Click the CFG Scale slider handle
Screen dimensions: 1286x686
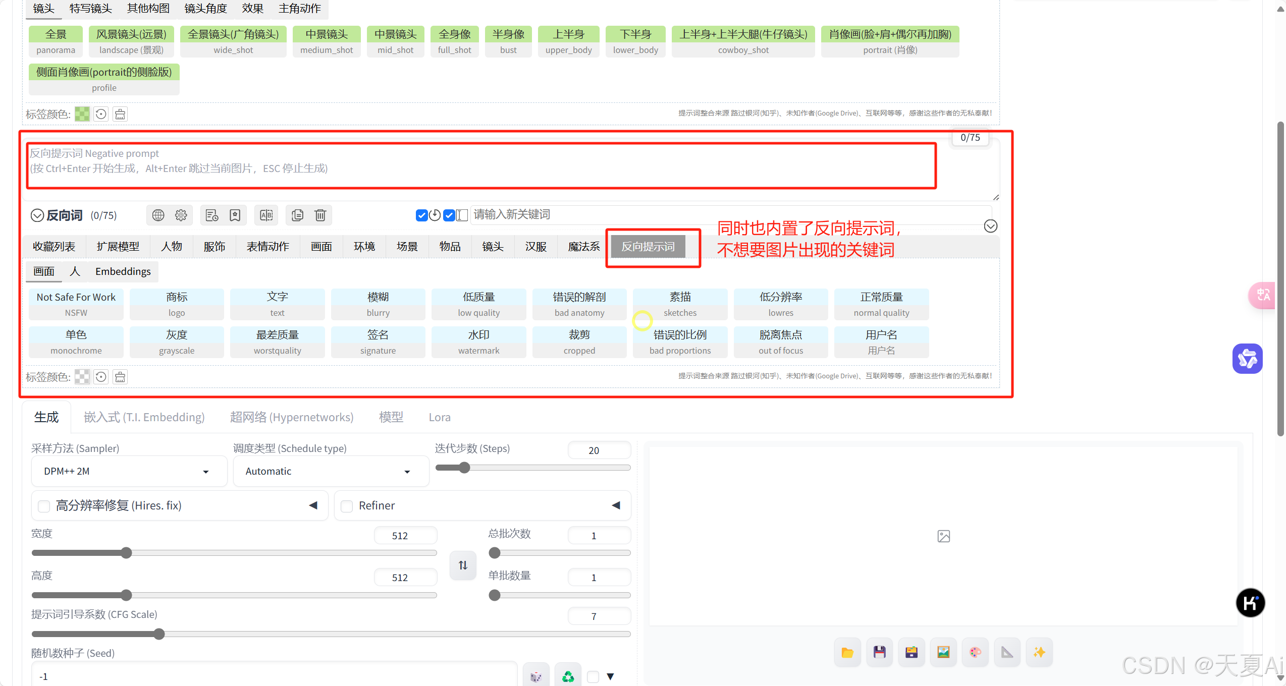pyautogui.click(x=159, y=634)
